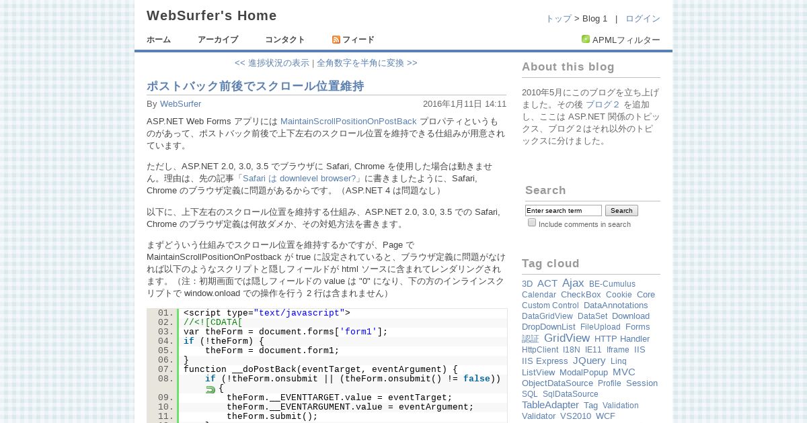Viewport: 807px width, 423px height.
Task: Select the Calendar tag
Action: 539,295
